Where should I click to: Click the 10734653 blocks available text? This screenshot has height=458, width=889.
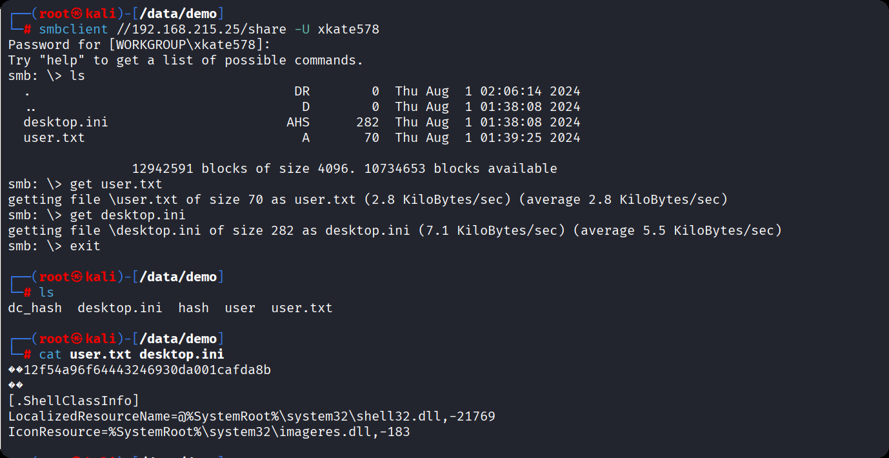point(461,168)
